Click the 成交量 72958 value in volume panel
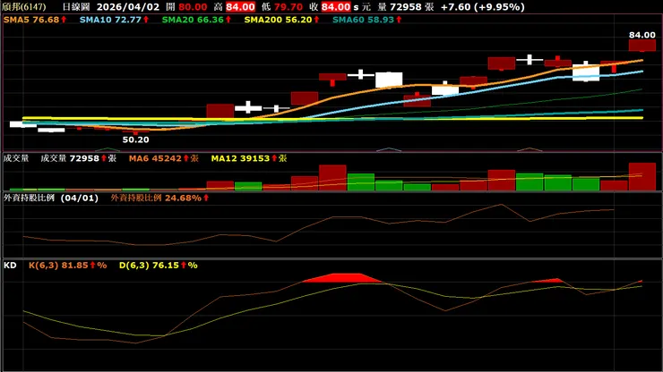Viewport: 663px width, 372px height. (79, 158)
